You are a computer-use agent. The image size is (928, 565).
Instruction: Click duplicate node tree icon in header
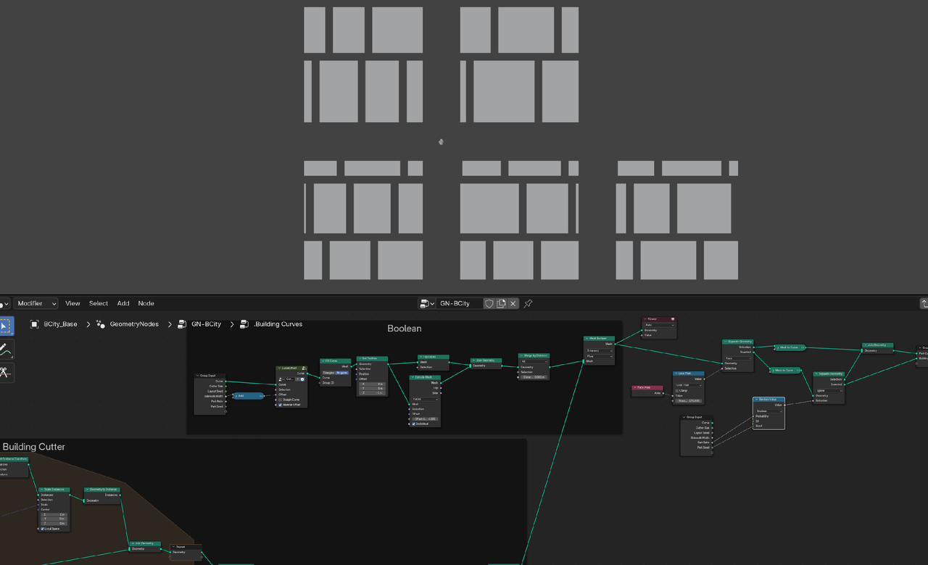(501, 303)
